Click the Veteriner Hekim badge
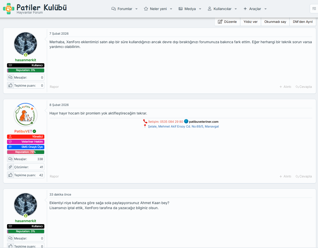The image size is (318, 248). [26, 142]
